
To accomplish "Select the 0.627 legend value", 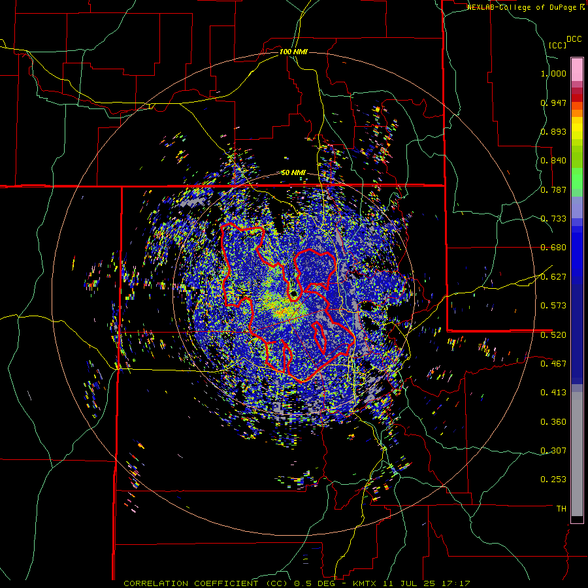I will click(x=553, y=277).
